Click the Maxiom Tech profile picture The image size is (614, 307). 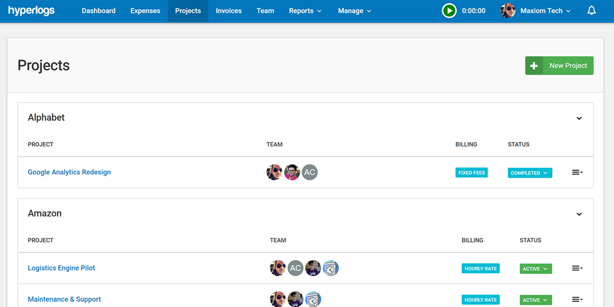508,11
